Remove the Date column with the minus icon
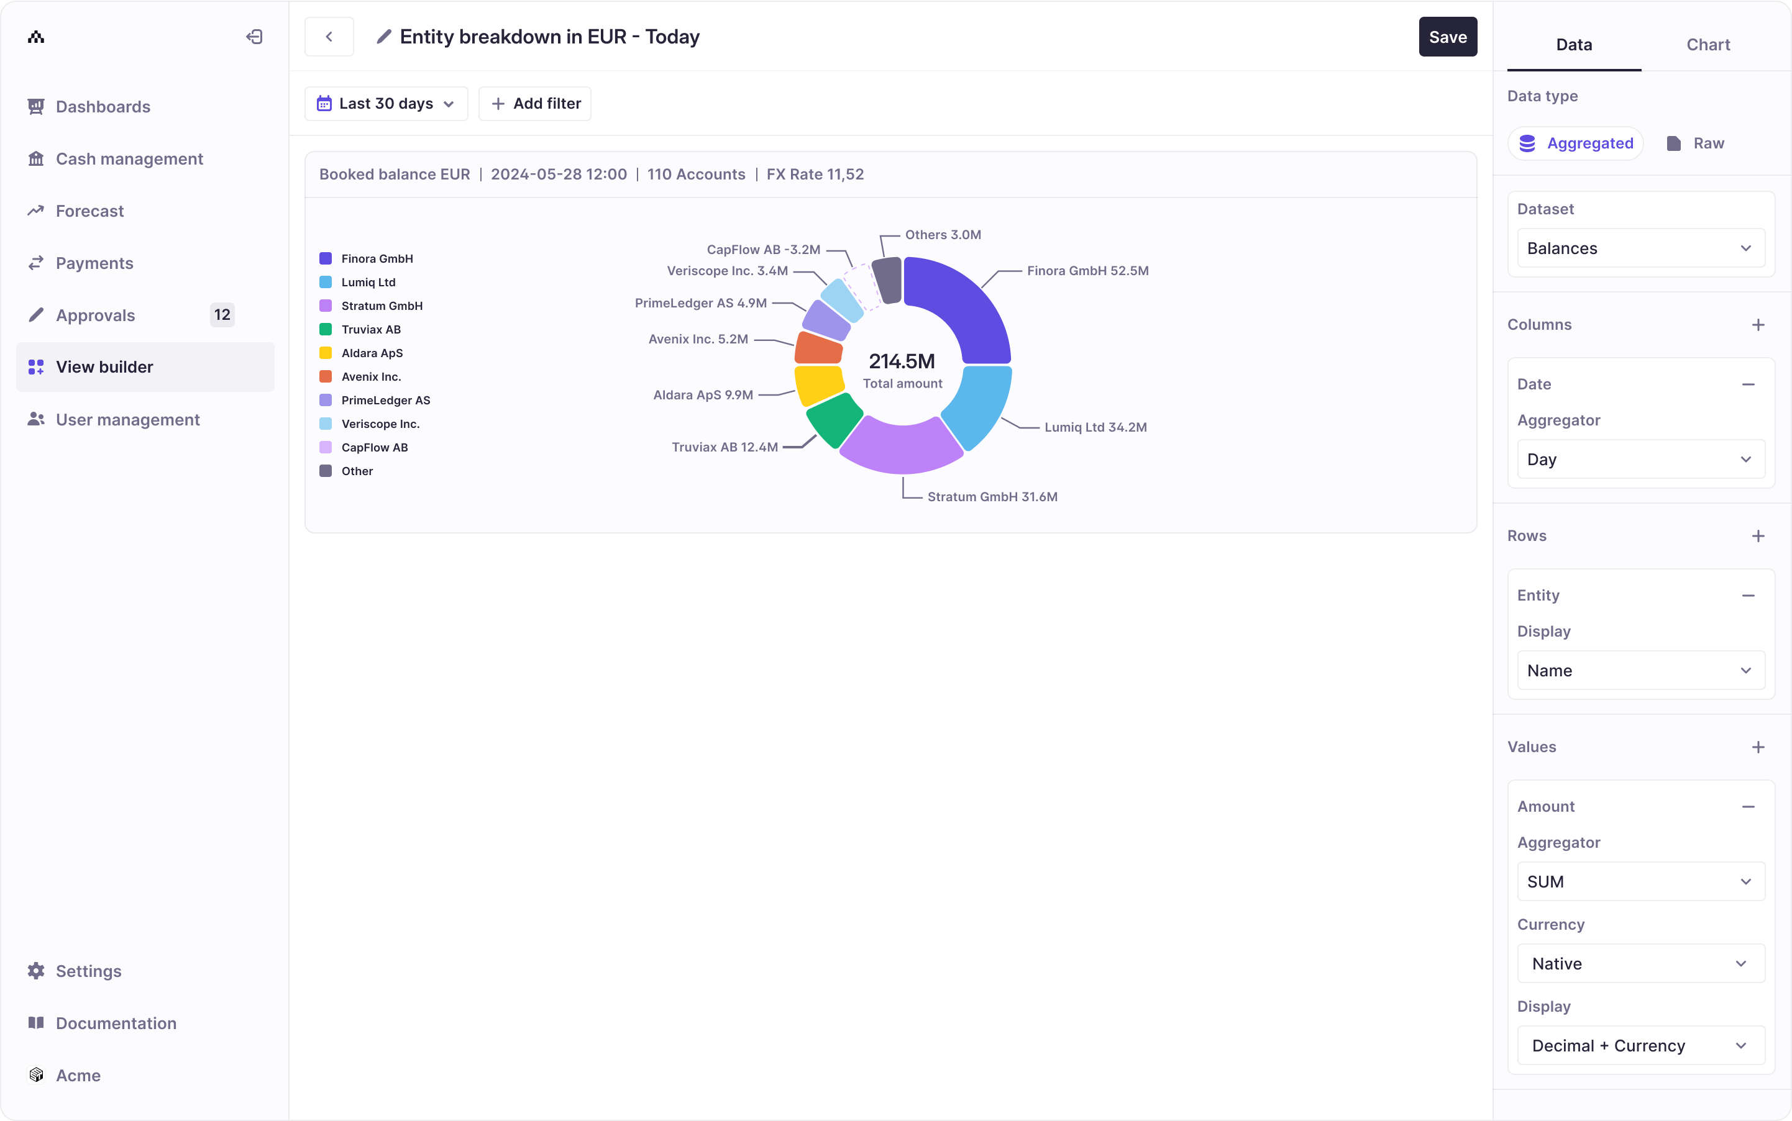The height and width of the screenshot is (1121, 1792). coord(1749,384)
